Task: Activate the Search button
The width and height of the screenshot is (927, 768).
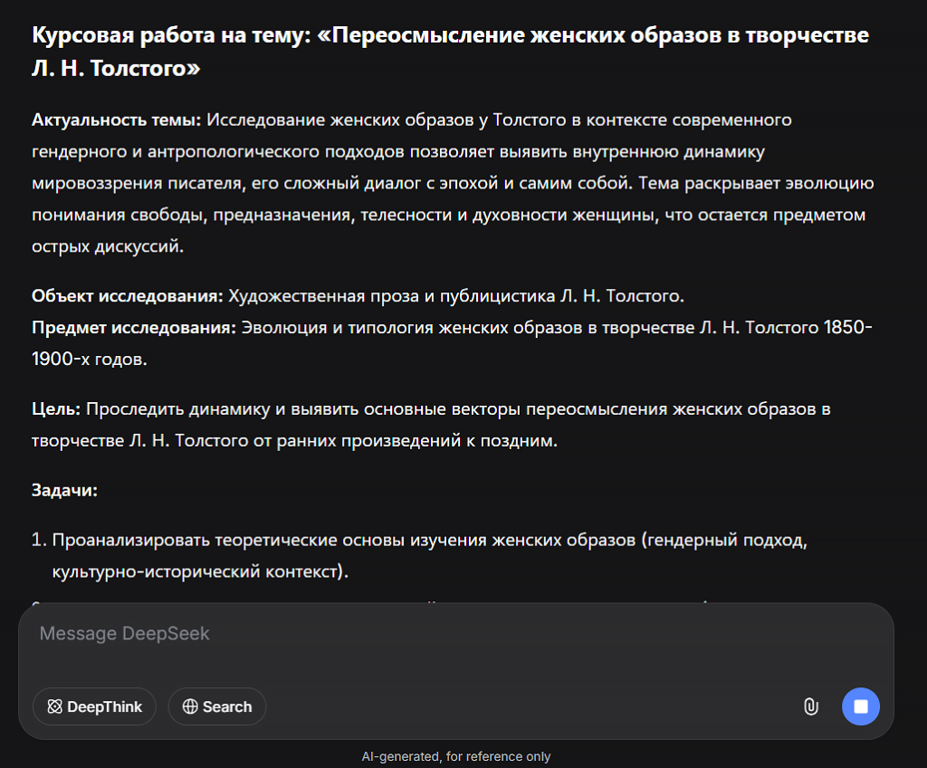Action: point(217,706)
